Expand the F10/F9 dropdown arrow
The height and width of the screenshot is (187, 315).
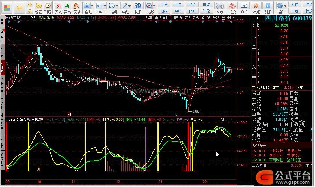(105, 6)
